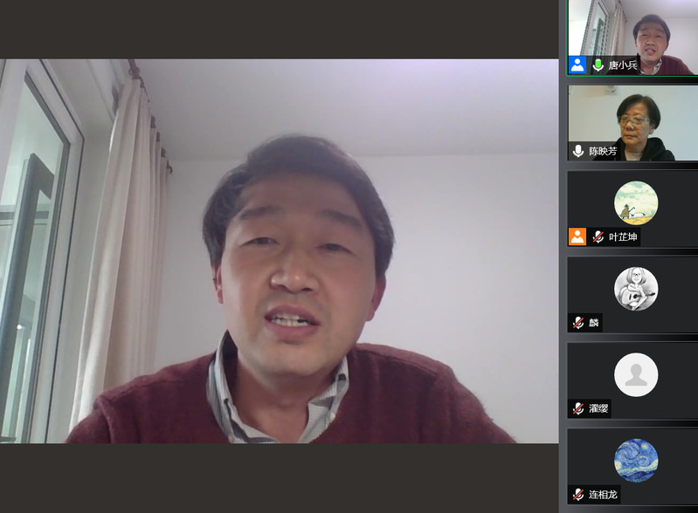Click the muted microphone icon of 麟
This screenshot has width=698, height=513.
pos(577,323)
